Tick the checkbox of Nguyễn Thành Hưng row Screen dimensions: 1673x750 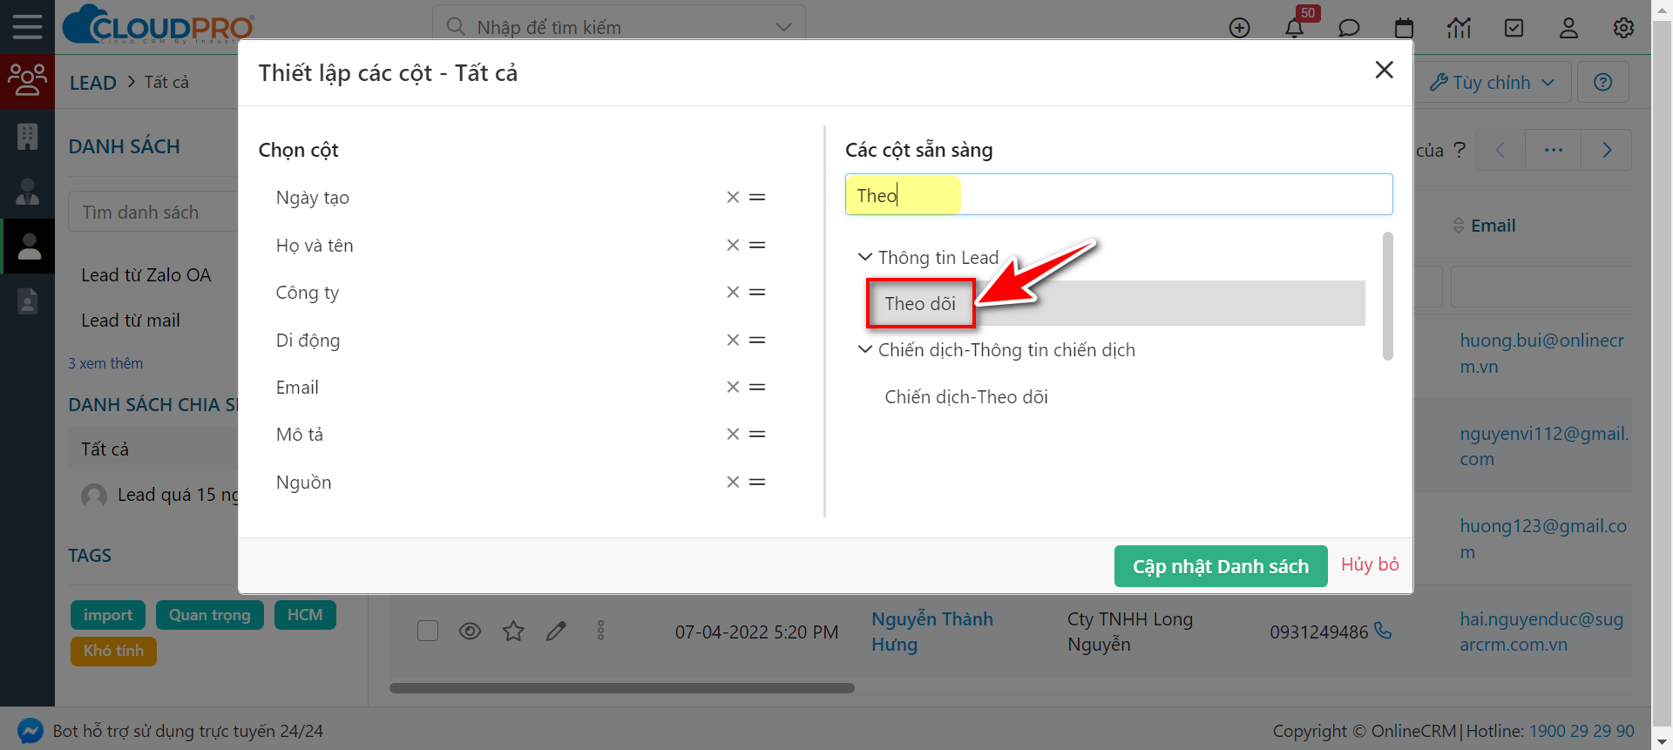pyautogui.click(x=428, y=631)
